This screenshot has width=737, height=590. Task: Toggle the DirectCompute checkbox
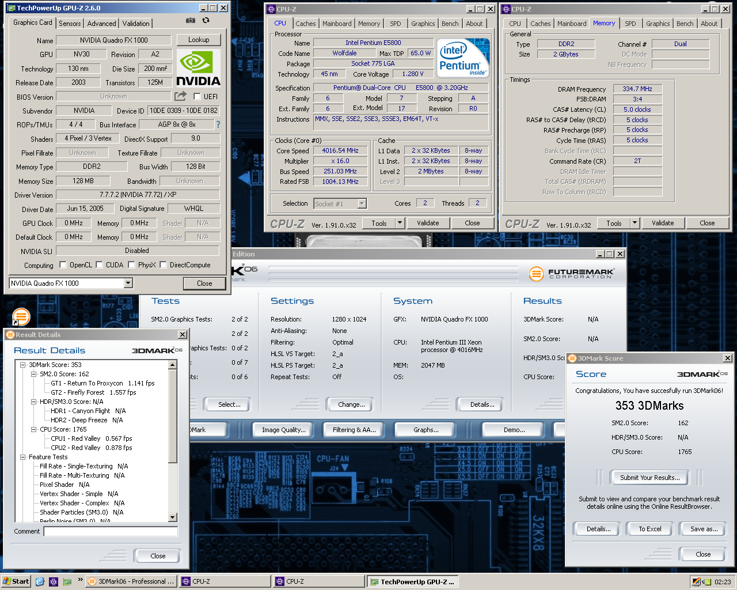164,265
